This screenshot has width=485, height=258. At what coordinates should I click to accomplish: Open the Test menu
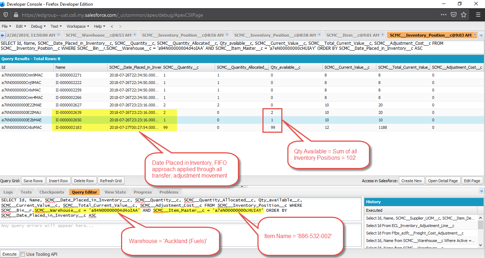[x=56, y=26]
